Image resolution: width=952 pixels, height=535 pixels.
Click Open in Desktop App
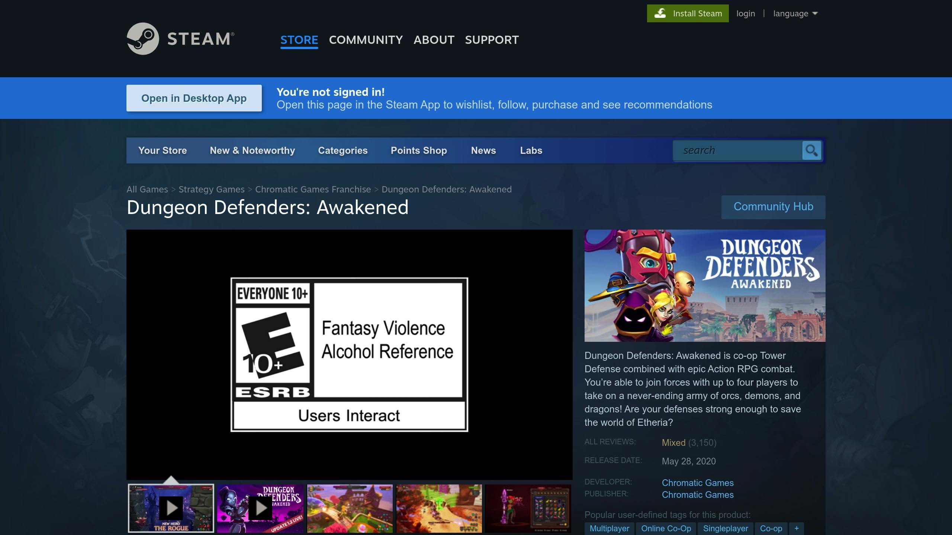pos(194,98)
